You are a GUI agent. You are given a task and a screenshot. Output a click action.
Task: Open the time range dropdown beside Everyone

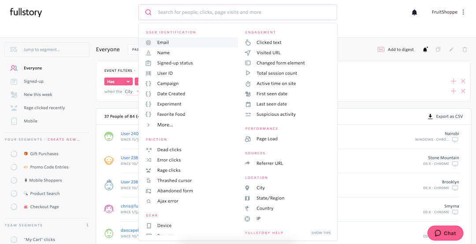coord(134,49)
